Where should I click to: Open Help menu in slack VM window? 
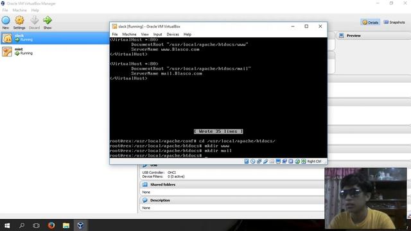pos(187,34)
